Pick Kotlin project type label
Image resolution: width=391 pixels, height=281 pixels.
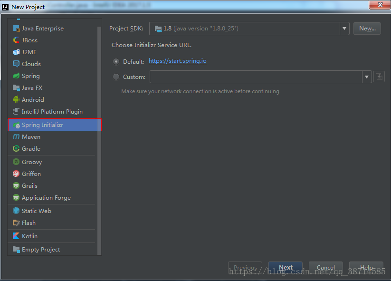pyautogui.click(x=29, y=236)
